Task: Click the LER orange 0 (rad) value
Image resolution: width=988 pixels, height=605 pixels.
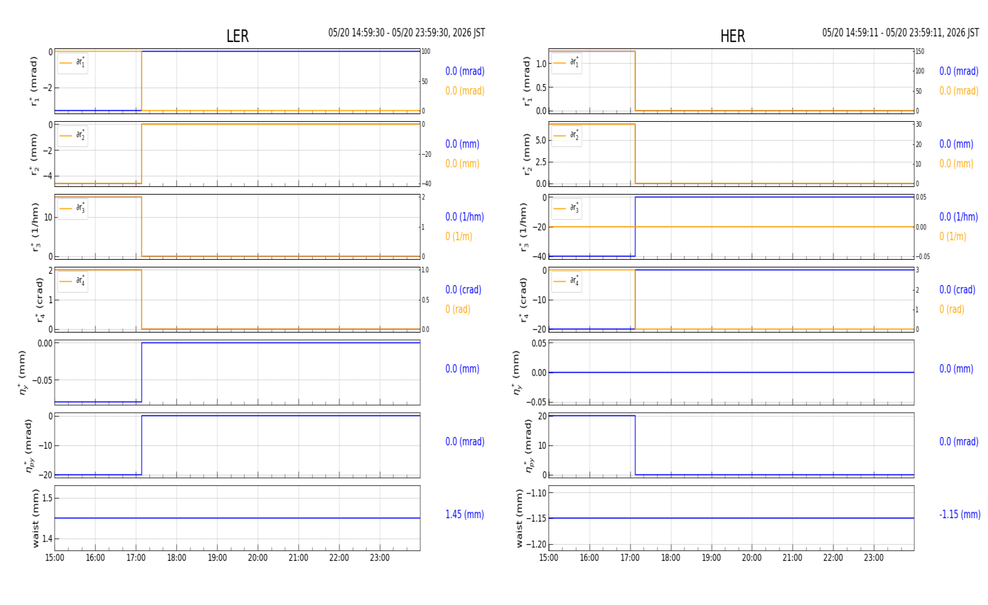Action: click(x=458, y=310)
